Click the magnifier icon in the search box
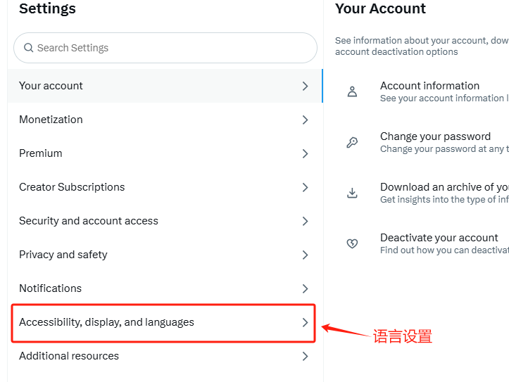 [29, 48]
